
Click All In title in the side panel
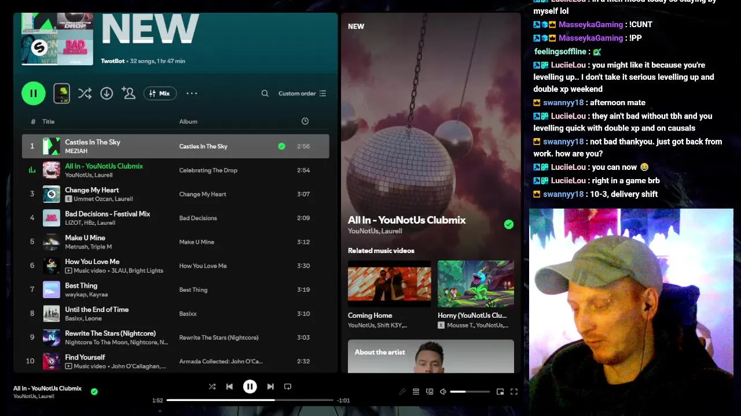click(x=406, y=220)
